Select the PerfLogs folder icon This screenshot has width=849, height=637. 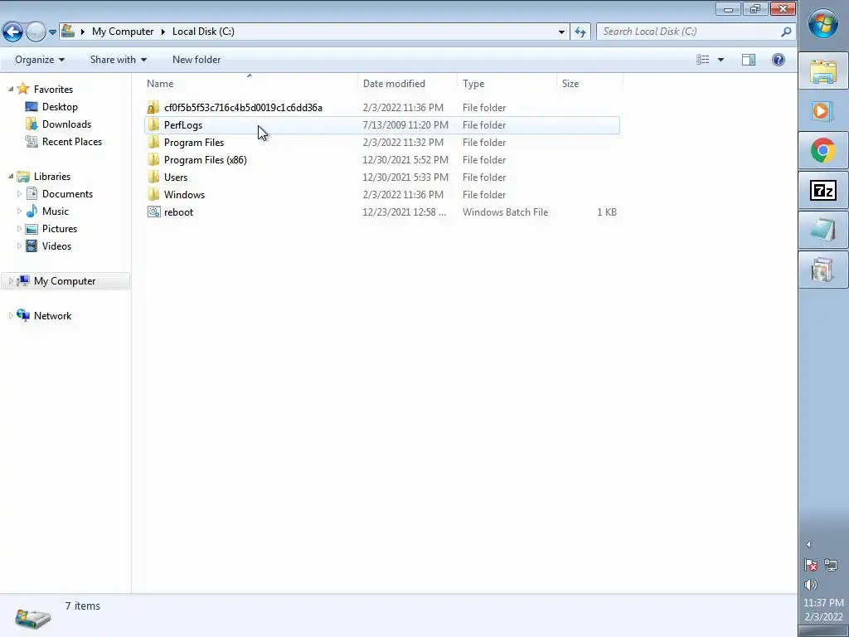pos(153,125)
